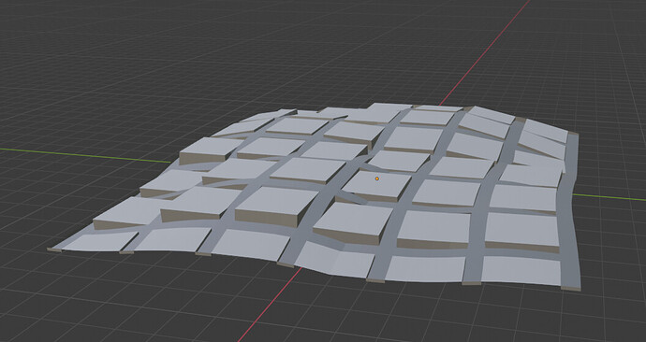Select the tile immediately right of origin tile

[447, 192]
